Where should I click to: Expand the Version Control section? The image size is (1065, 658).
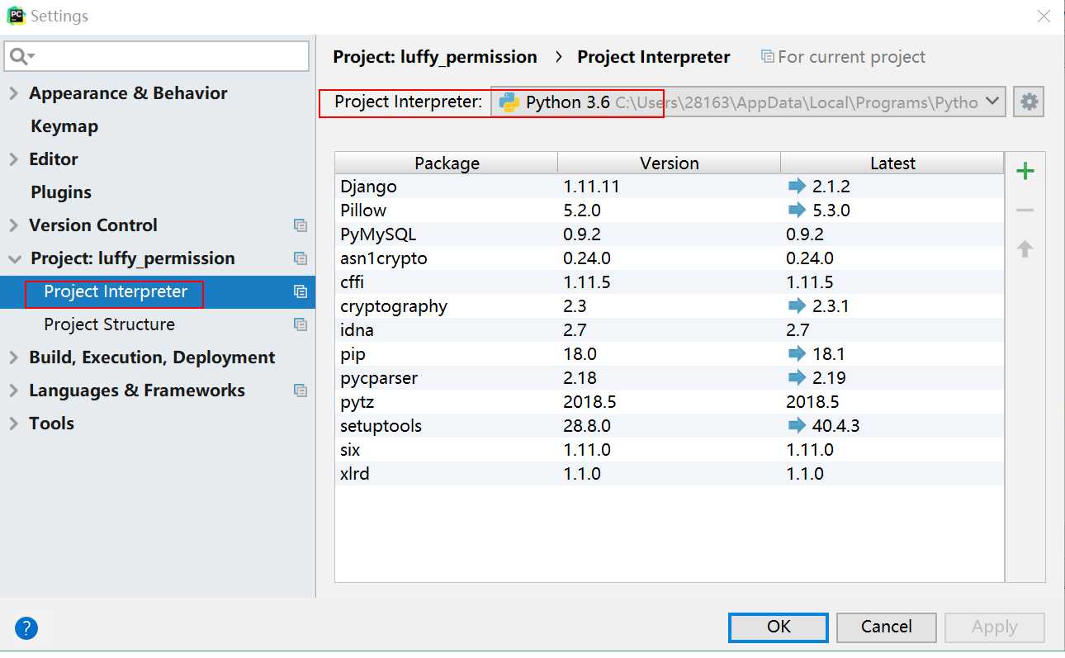[x=13, y=225]
